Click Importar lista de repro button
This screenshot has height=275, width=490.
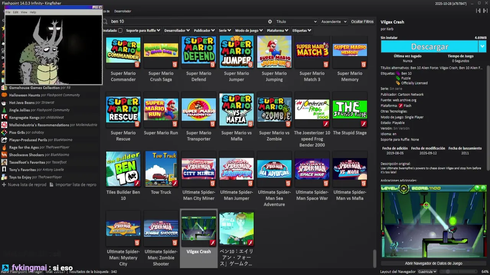coord(73,184)
